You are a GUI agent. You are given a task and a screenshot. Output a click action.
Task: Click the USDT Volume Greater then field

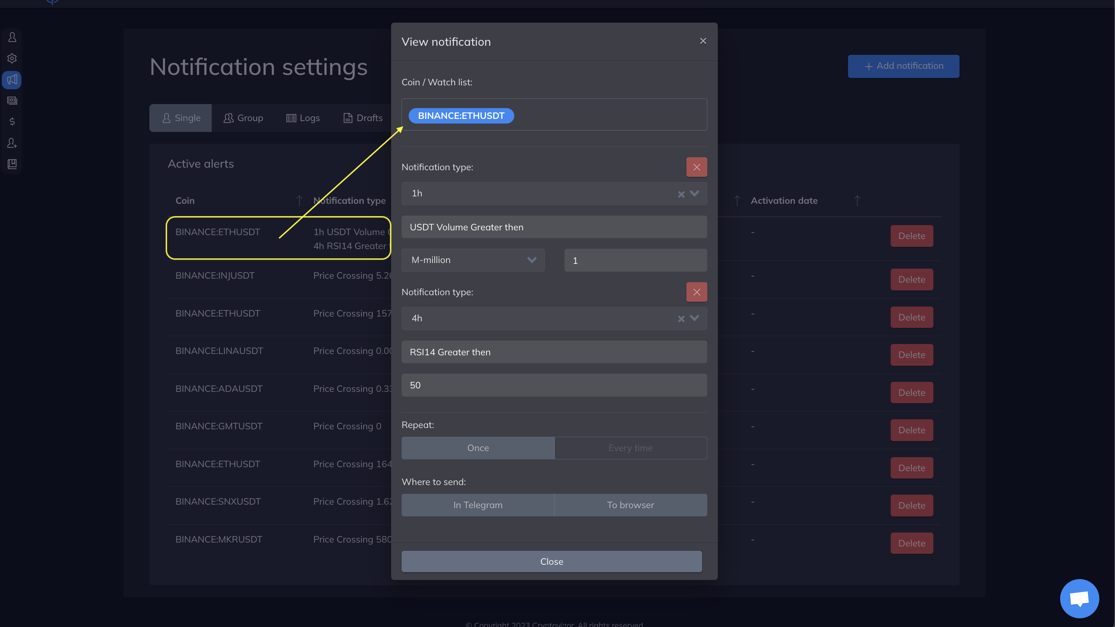tap(554, 227)
